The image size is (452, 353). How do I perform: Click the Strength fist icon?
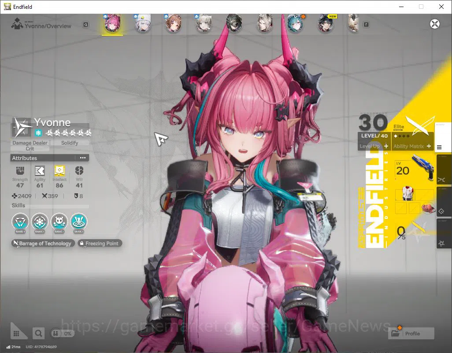point(20,171)
